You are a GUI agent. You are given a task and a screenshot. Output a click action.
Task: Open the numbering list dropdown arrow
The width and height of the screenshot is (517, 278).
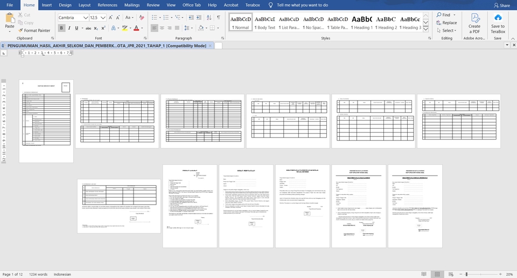[171, 17]
